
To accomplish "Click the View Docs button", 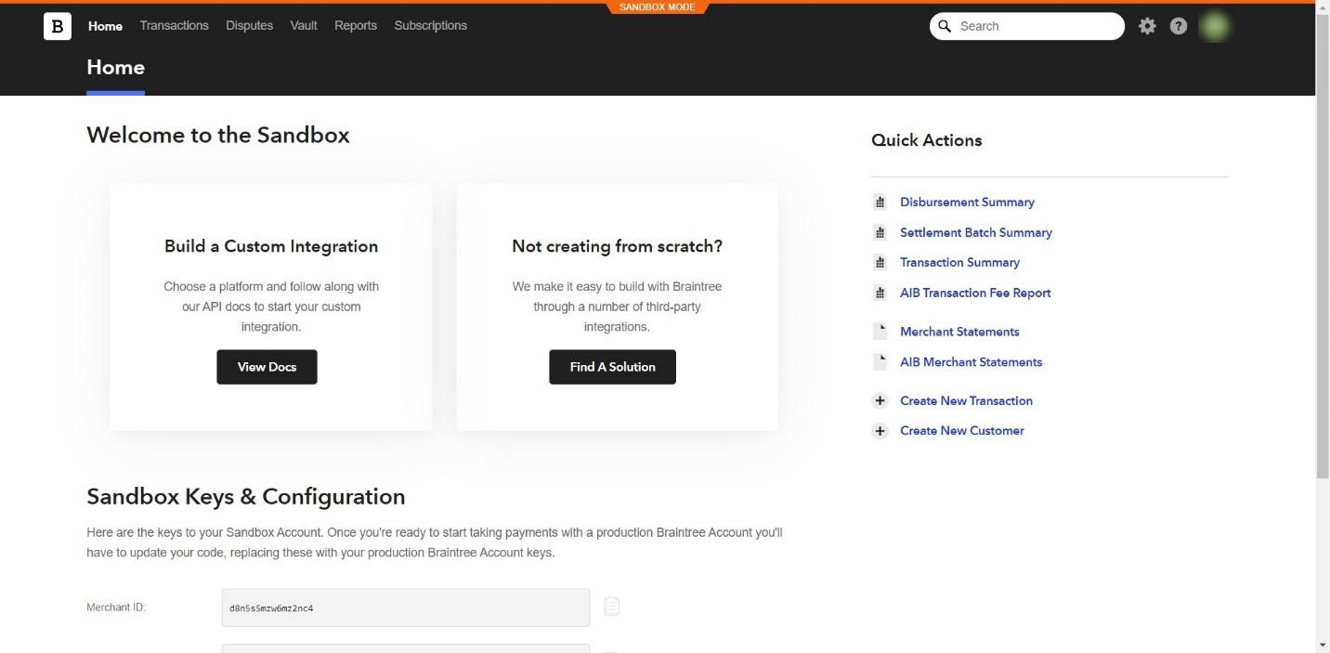I will (x=267, y=367).
